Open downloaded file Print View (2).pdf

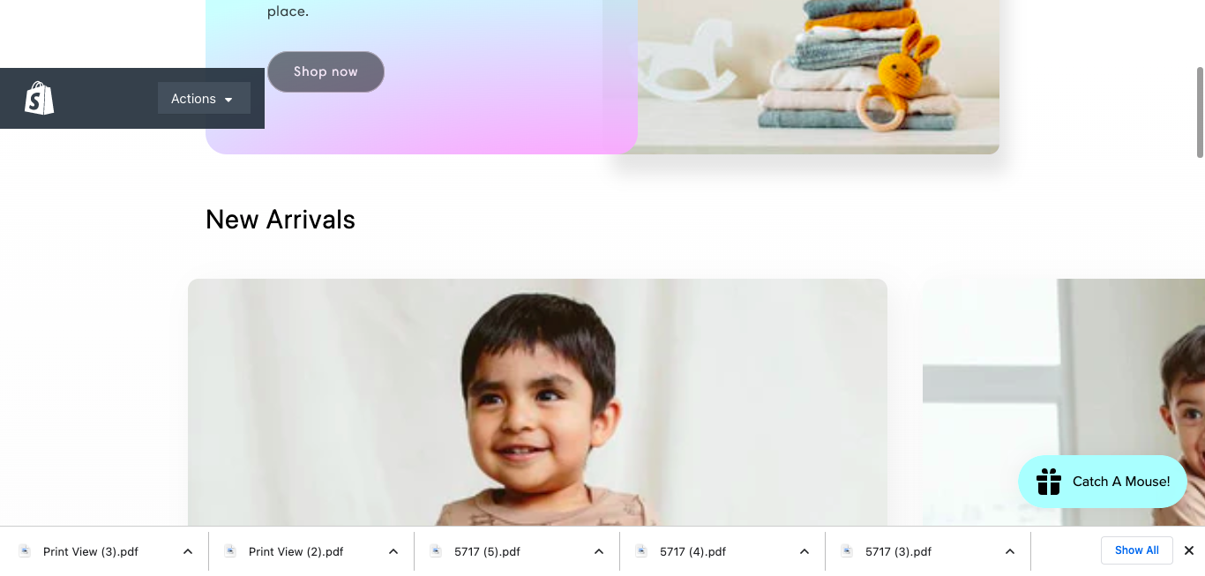[x=296, y=551]
